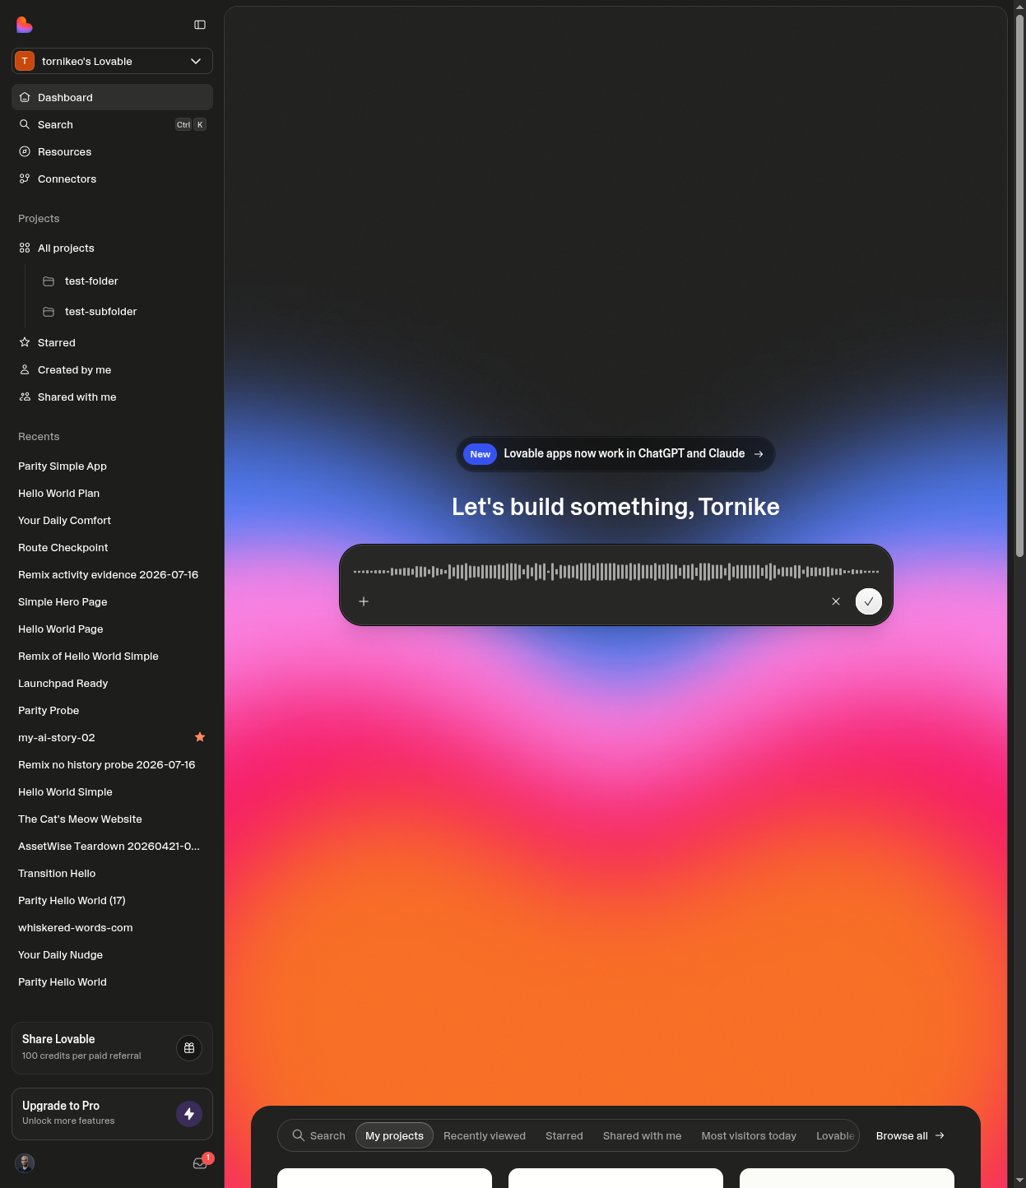Click the Upgrade to Pro lightning icon
The height and width of the screenshot is (1188, 1026).
[x=189, y=1114]
